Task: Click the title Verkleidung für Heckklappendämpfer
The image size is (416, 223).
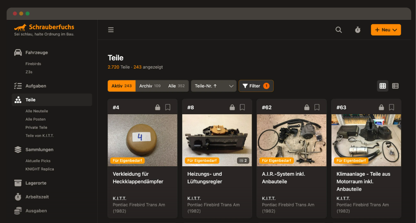Action: click(138, 178)
